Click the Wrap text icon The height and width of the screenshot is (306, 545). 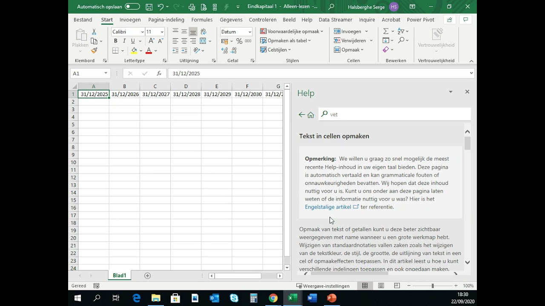pos(203,31)
